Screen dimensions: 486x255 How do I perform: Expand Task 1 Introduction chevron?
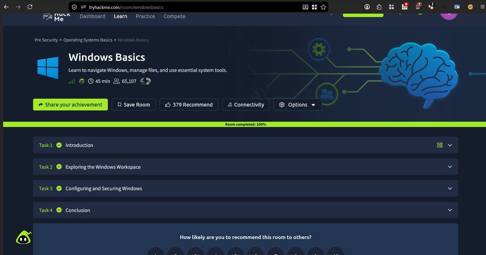(x=450, y=145)
